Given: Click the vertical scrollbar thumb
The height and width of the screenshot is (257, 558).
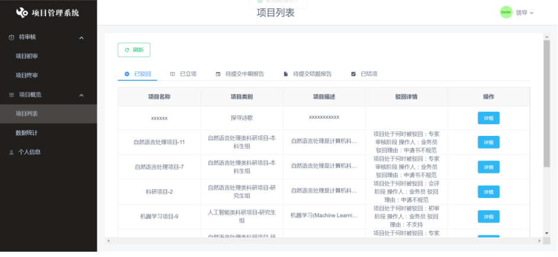Looking at the screenshot, I should [x=547, y=103].
